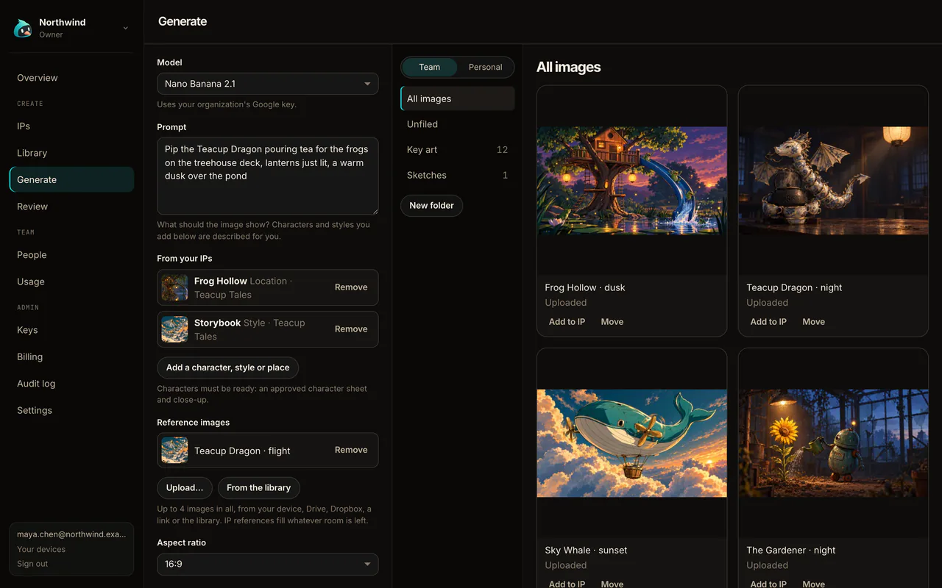942x588 pixels.
Task: Open the Teacup Dragon night image
Action: [x=833, y=181]
